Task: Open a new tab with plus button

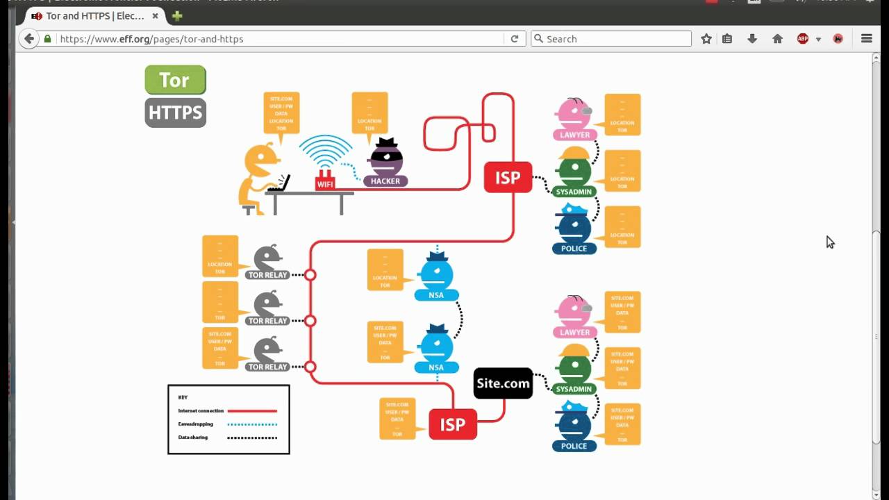Action: pos(177,16)
